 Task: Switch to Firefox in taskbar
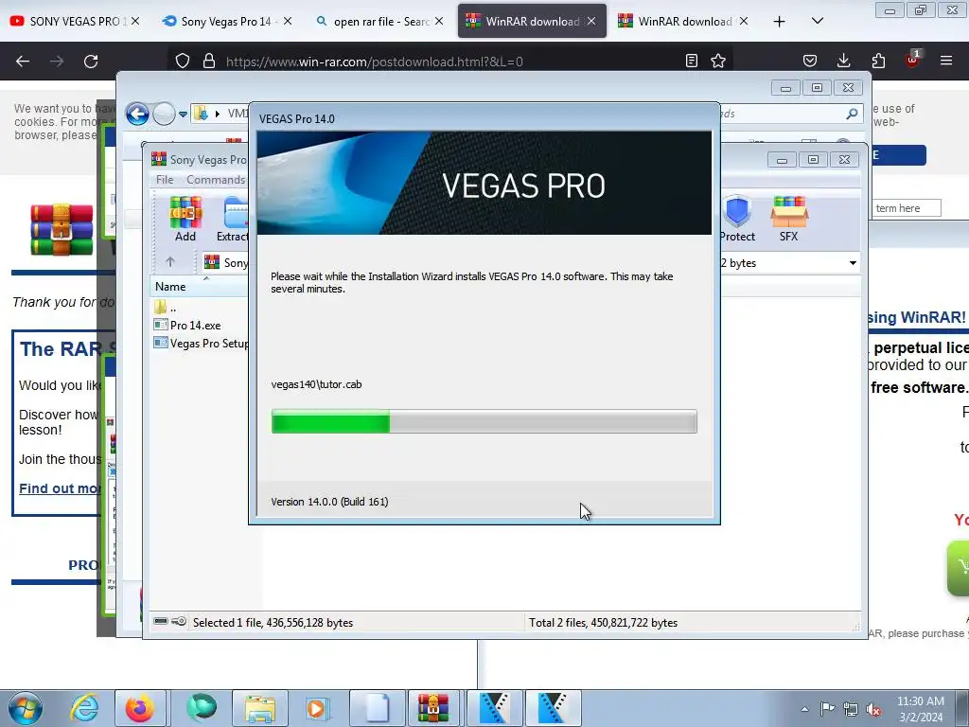pyautogui.click(x=140, y=708)
